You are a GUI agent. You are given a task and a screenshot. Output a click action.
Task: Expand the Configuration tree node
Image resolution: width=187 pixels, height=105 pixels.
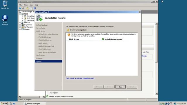tap(20, 27)
